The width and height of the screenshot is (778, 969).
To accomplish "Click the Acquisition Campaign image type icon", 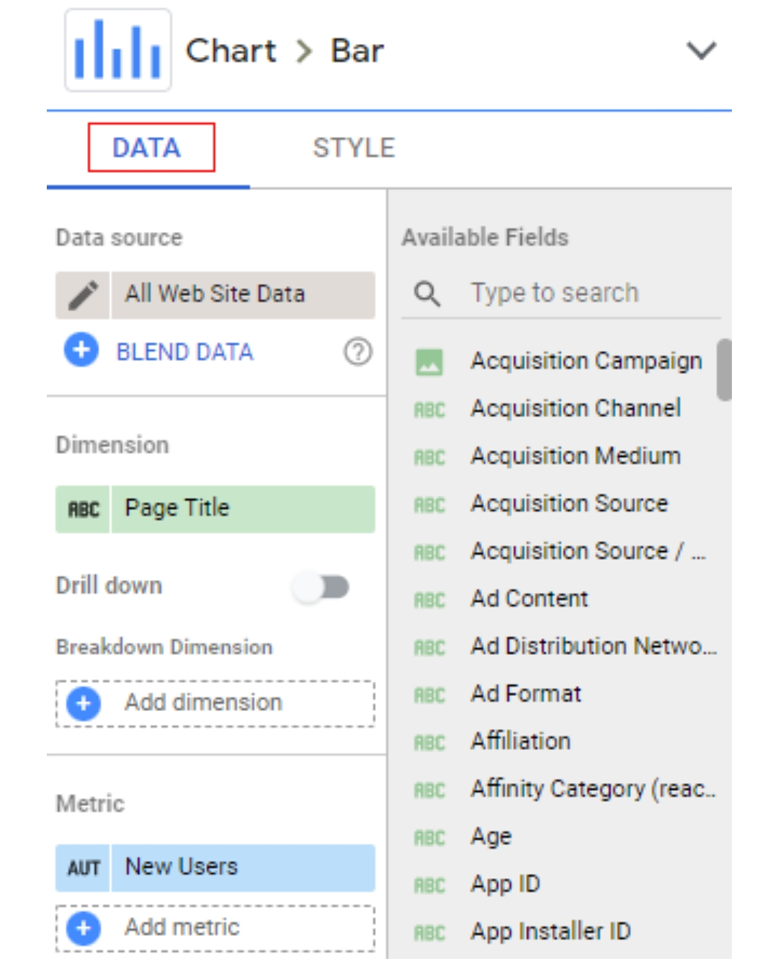I will pyautogui.click(x=429, y=362).
